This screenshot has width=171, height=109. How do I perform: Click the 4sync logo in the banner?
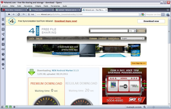12,21
